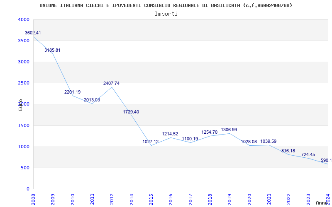Click the 2022 x-axis year label
The height and width of the screenshot is (207, 332).
point(288,199)
